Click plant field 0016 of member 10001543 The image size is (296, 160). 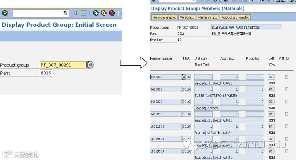point(186,127)
